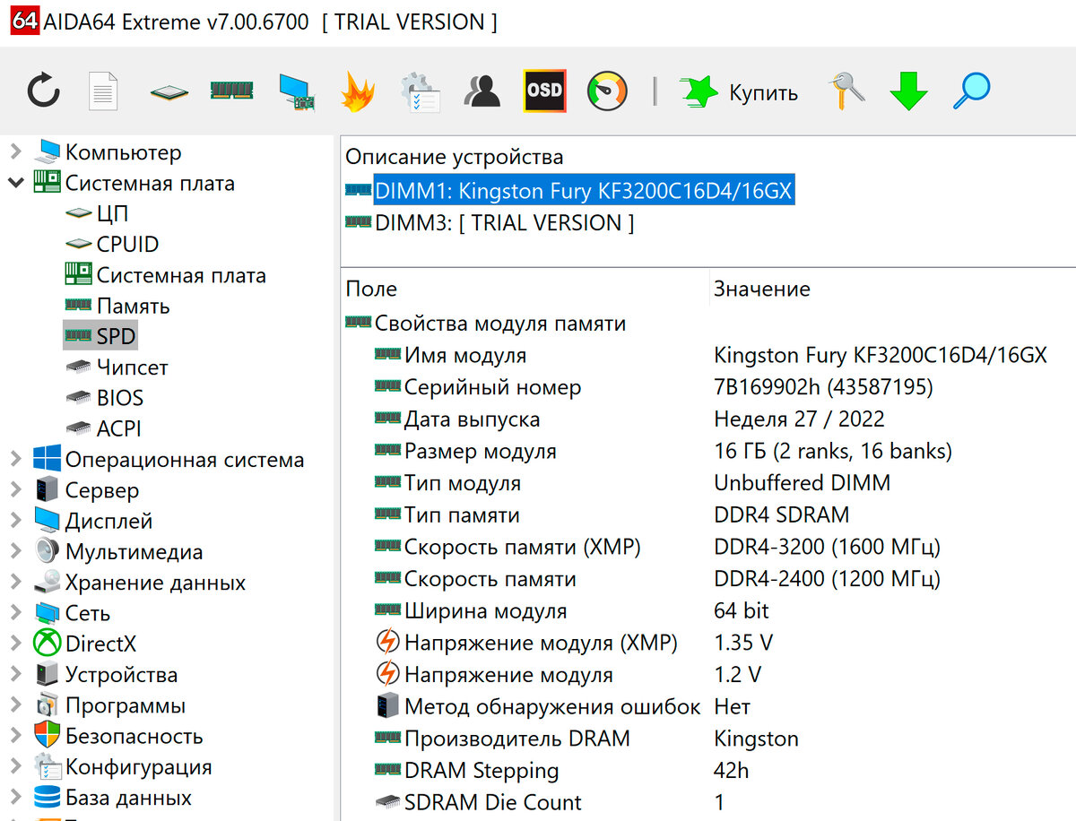Expand the Безопасность tree node
This screenshot has width=1076, height=821.
pyautogui.click(x=16, y=736)
